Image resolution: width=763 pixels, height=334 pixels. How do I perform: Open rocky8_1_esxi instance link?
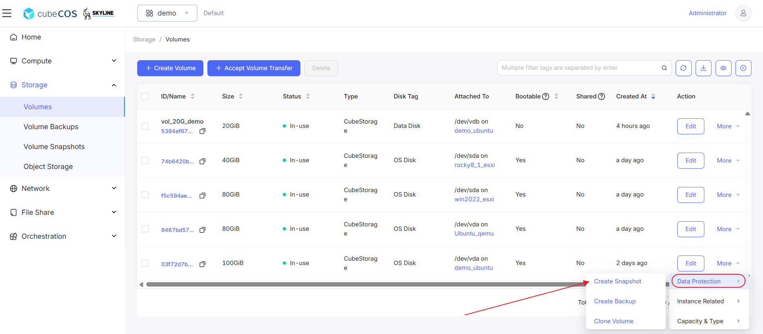click(475, 165)
